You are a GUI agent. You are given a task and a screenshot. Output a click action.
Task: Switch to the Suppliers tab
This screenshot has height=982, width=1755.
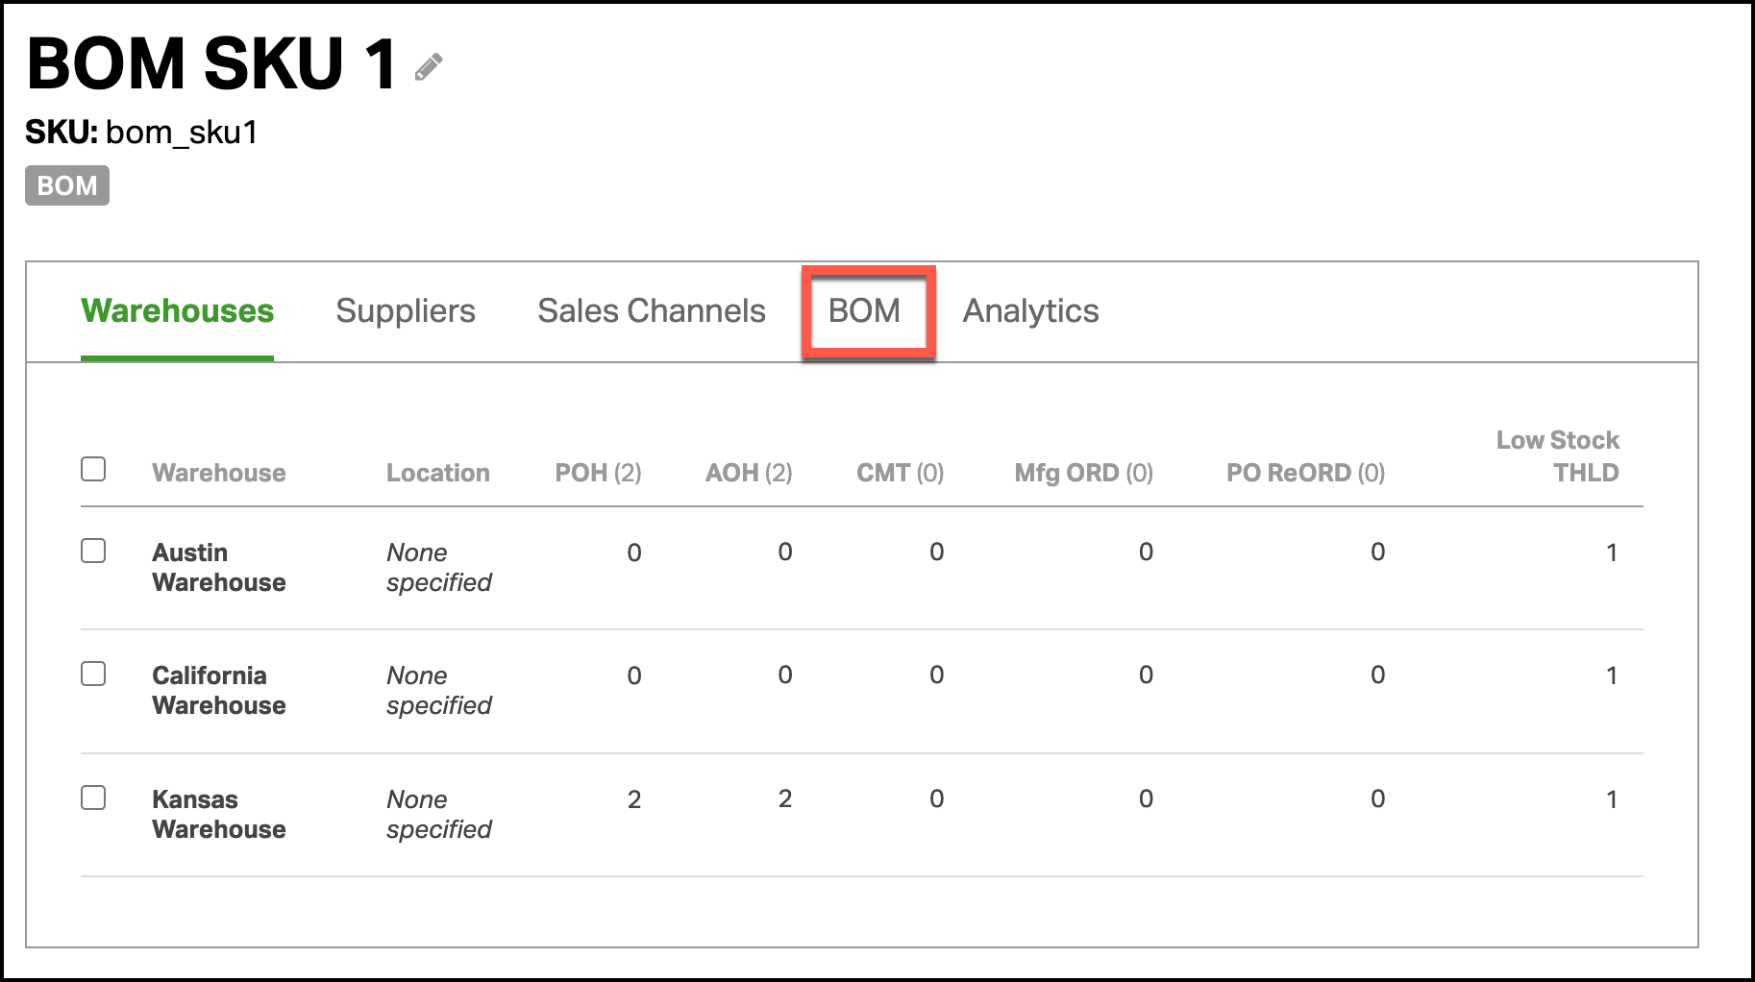(x=406, y=310)
